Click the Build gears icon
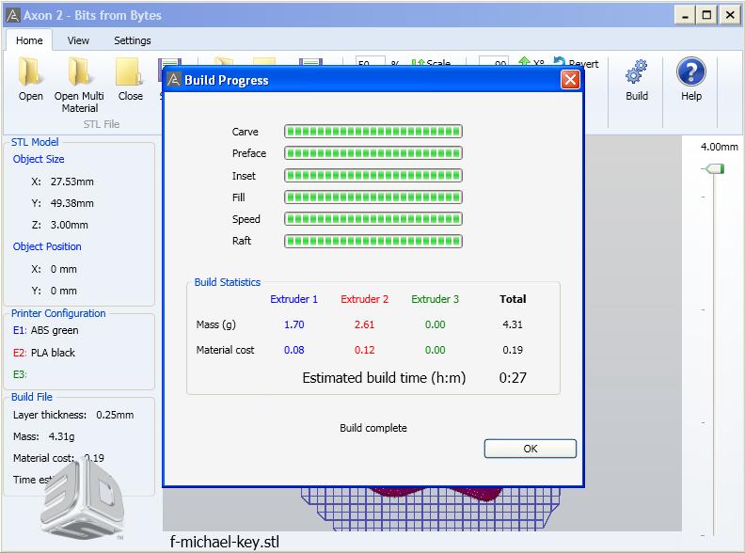Viewport: 745px width, 553px height. tap(637, 71)
